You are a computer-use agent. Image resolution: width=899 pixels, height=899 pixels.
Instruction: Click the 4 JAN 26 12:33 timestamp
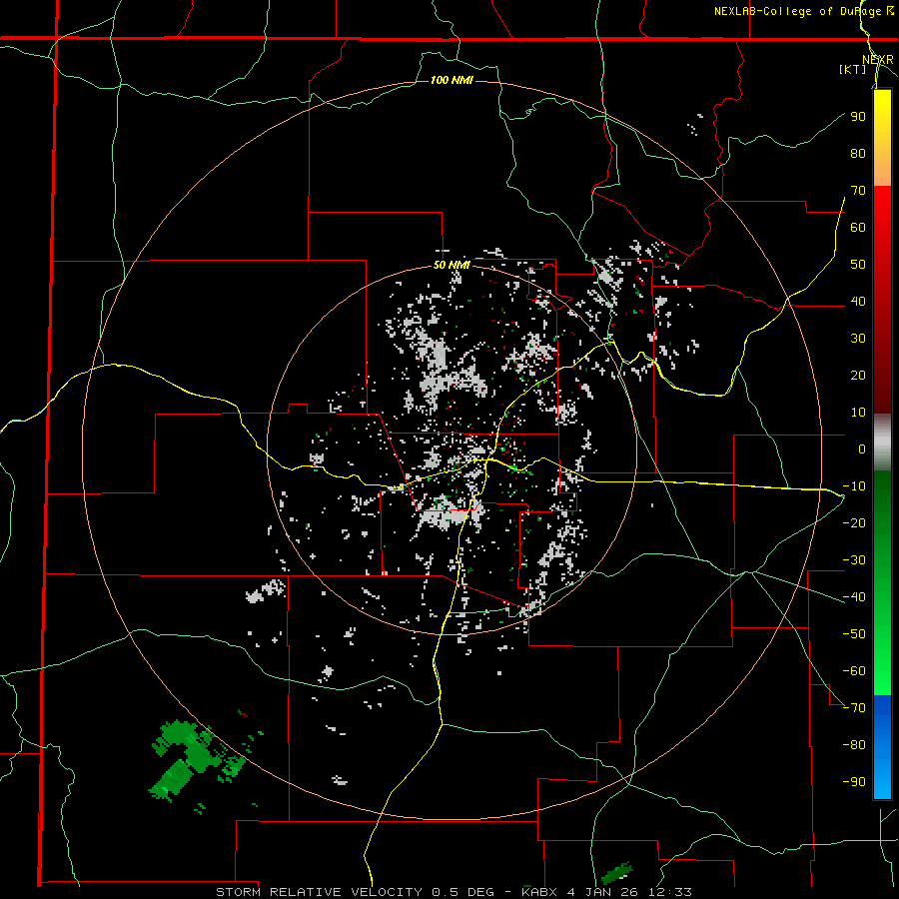point(629,892)
